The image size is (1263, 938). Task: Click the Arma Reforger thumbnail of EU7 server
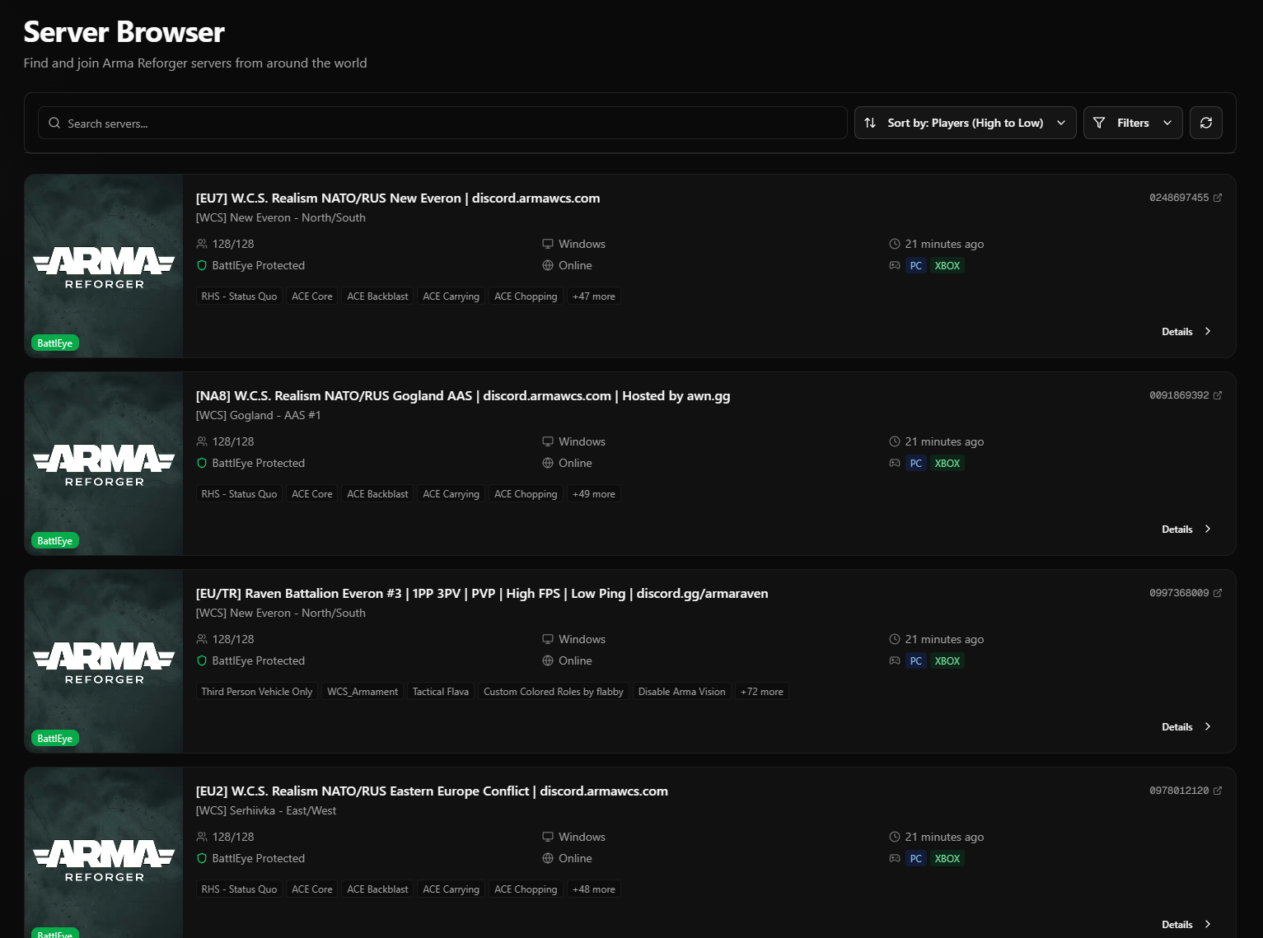tap(104, 266)
